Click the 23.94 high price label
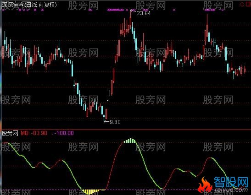 pyautogui.click(x=144, y=13)
